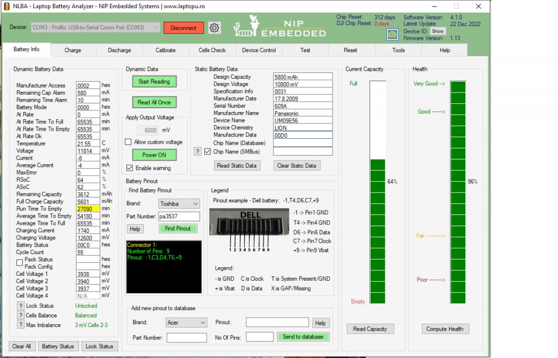This screenshot has width=558, height=358.
Task: Open the Device Control tab
Action: [259, 50]
